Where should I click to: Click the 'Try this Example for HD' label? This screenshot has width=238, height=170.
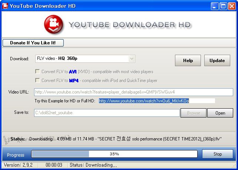click(65, 101)
